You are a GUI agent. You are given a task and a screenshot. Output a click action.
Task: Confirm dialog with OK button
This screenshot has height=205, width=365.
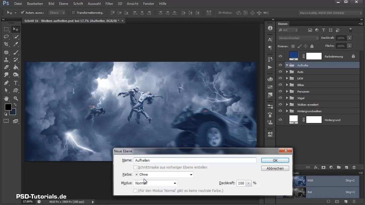pos(275,160)
